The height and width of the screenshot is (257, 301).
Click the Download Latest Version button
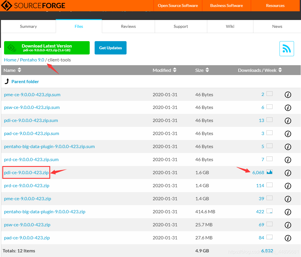click(x=47, y=48)
